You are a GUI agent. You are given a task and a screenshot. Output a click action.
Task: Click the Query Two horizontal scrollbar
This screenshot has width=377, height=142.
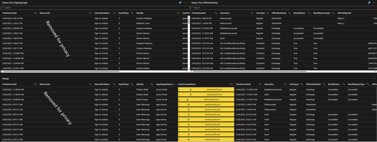coord(283,71)
